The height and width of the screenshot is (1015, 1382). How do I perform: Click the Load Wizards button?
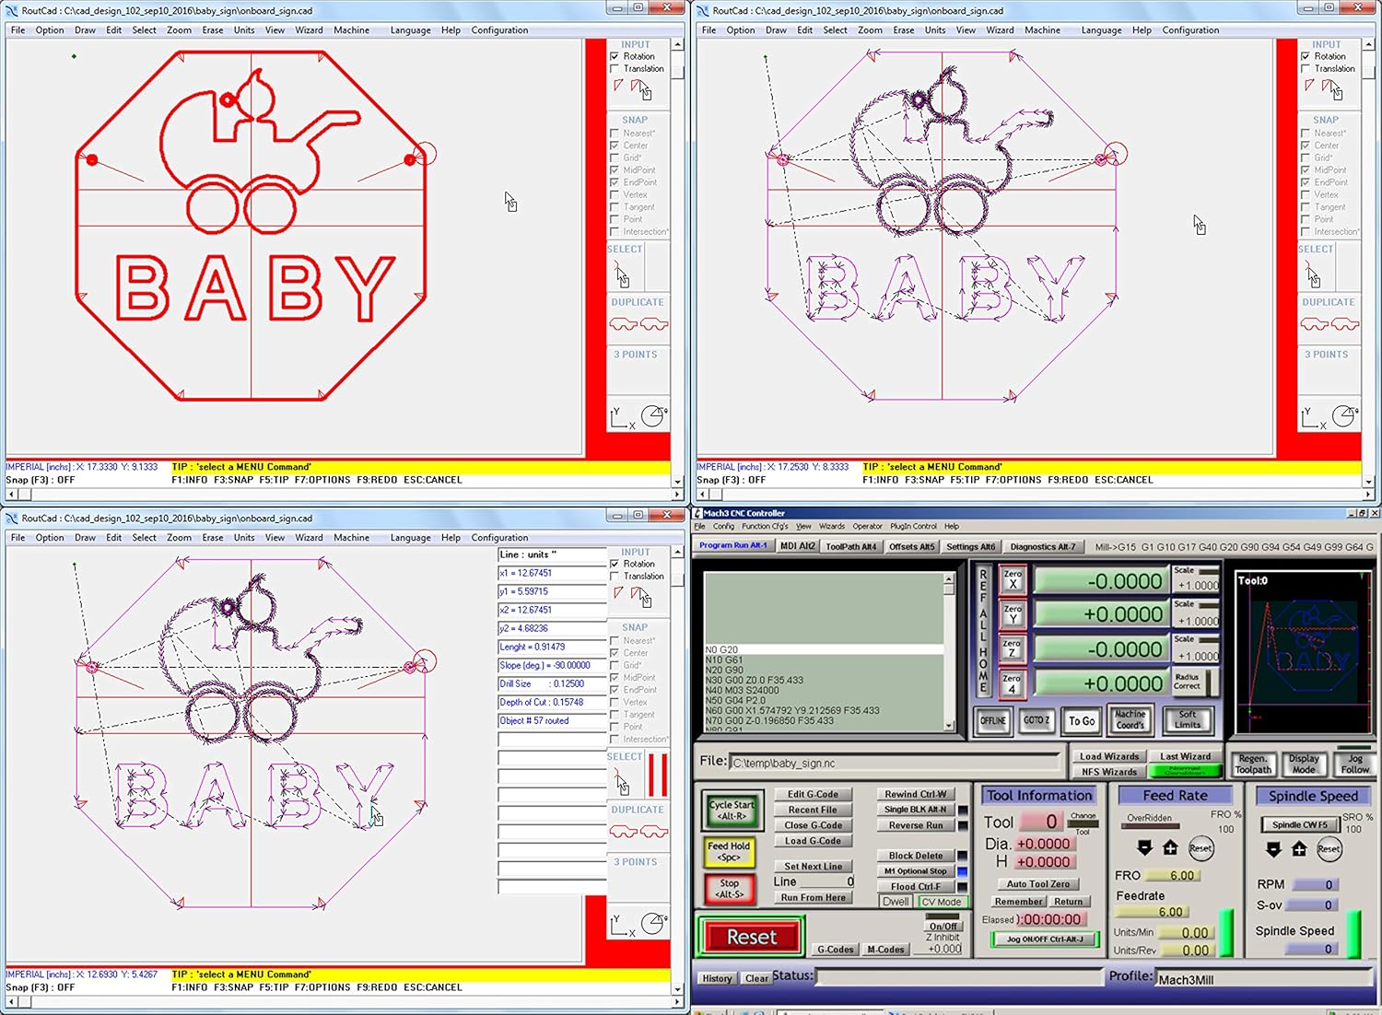(x=1108, y=755)
